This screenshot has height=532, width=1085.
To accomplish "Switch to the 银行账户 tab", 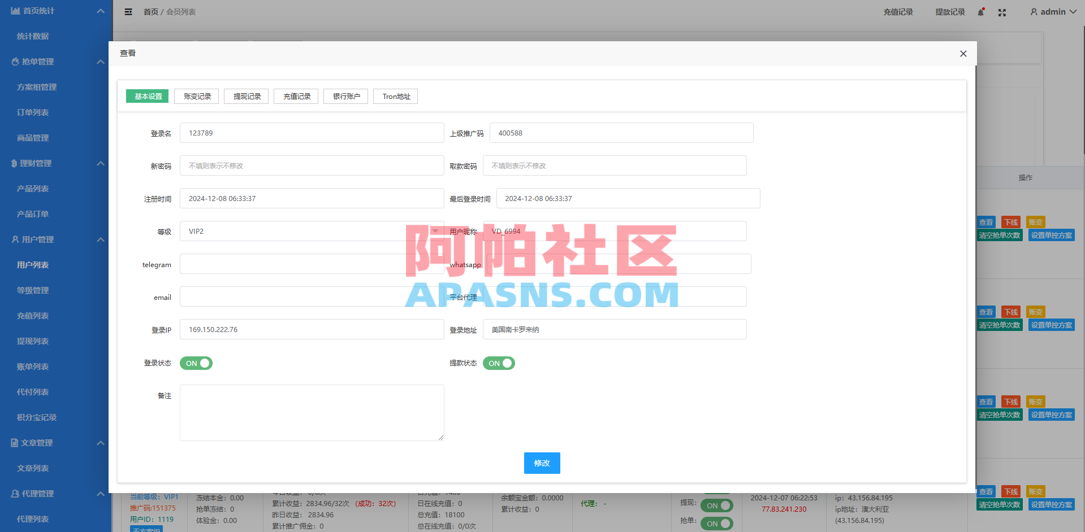I will 345,96.
